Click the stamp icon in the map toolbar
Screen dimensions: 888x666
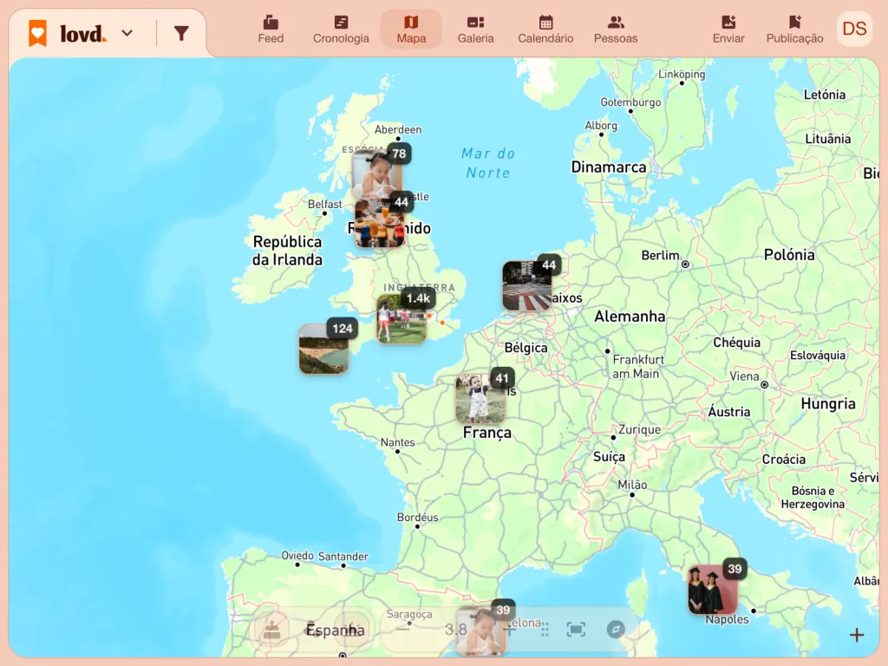click(x=271, y=630)
